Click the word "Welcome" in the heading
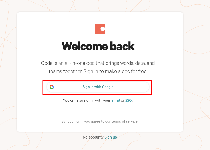 coord(84,46)
